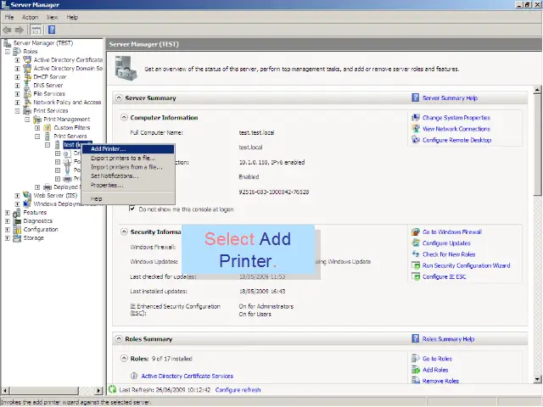Collapse the Computer Information section
Image resolution: width=543 pixels, height=407 pixels.
pos(124,117)
